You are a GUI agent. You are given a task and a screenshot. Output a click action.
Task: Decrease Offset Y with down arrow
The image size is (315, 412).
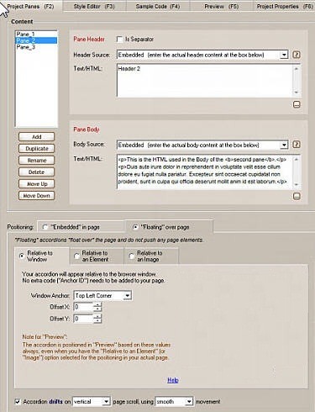coord(97,321)
